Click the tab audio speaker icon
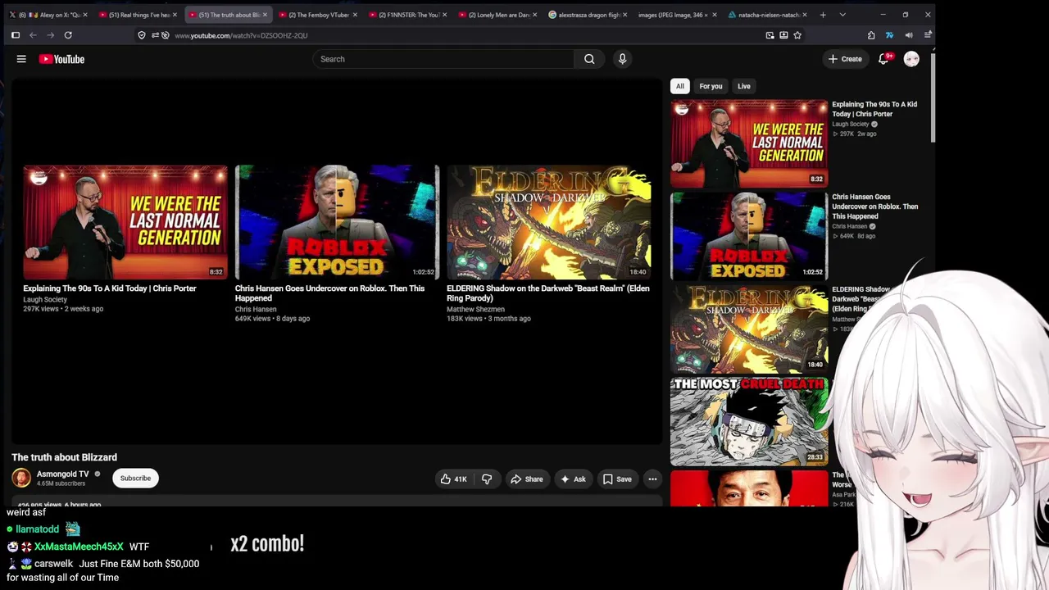Screen dimensions: 1049x590 tap(909, 35)
